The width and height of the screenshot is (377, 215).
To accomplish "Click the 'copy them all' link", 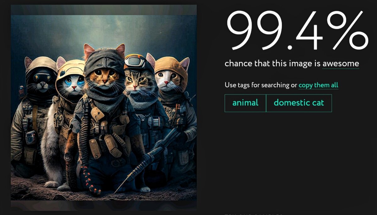I will 318,85.
